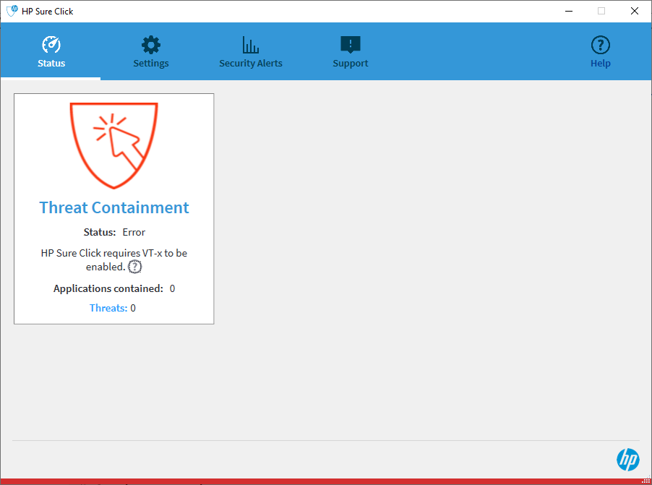Open the Support exclamation icon
The image size is (652, 485).
(350, 43)
